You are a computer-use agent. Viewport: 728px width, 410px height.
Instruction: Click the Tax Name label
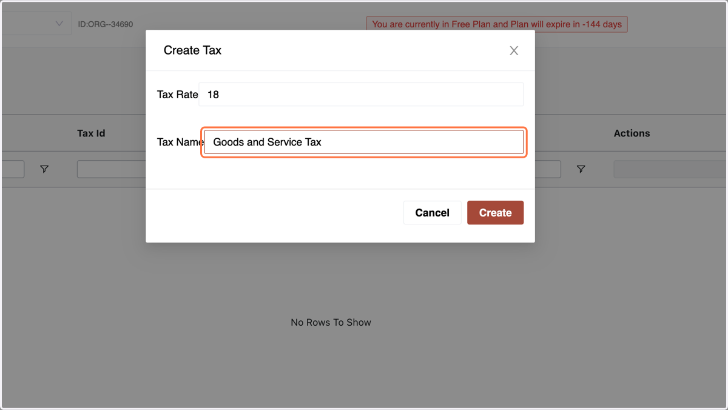pos(180,142)
